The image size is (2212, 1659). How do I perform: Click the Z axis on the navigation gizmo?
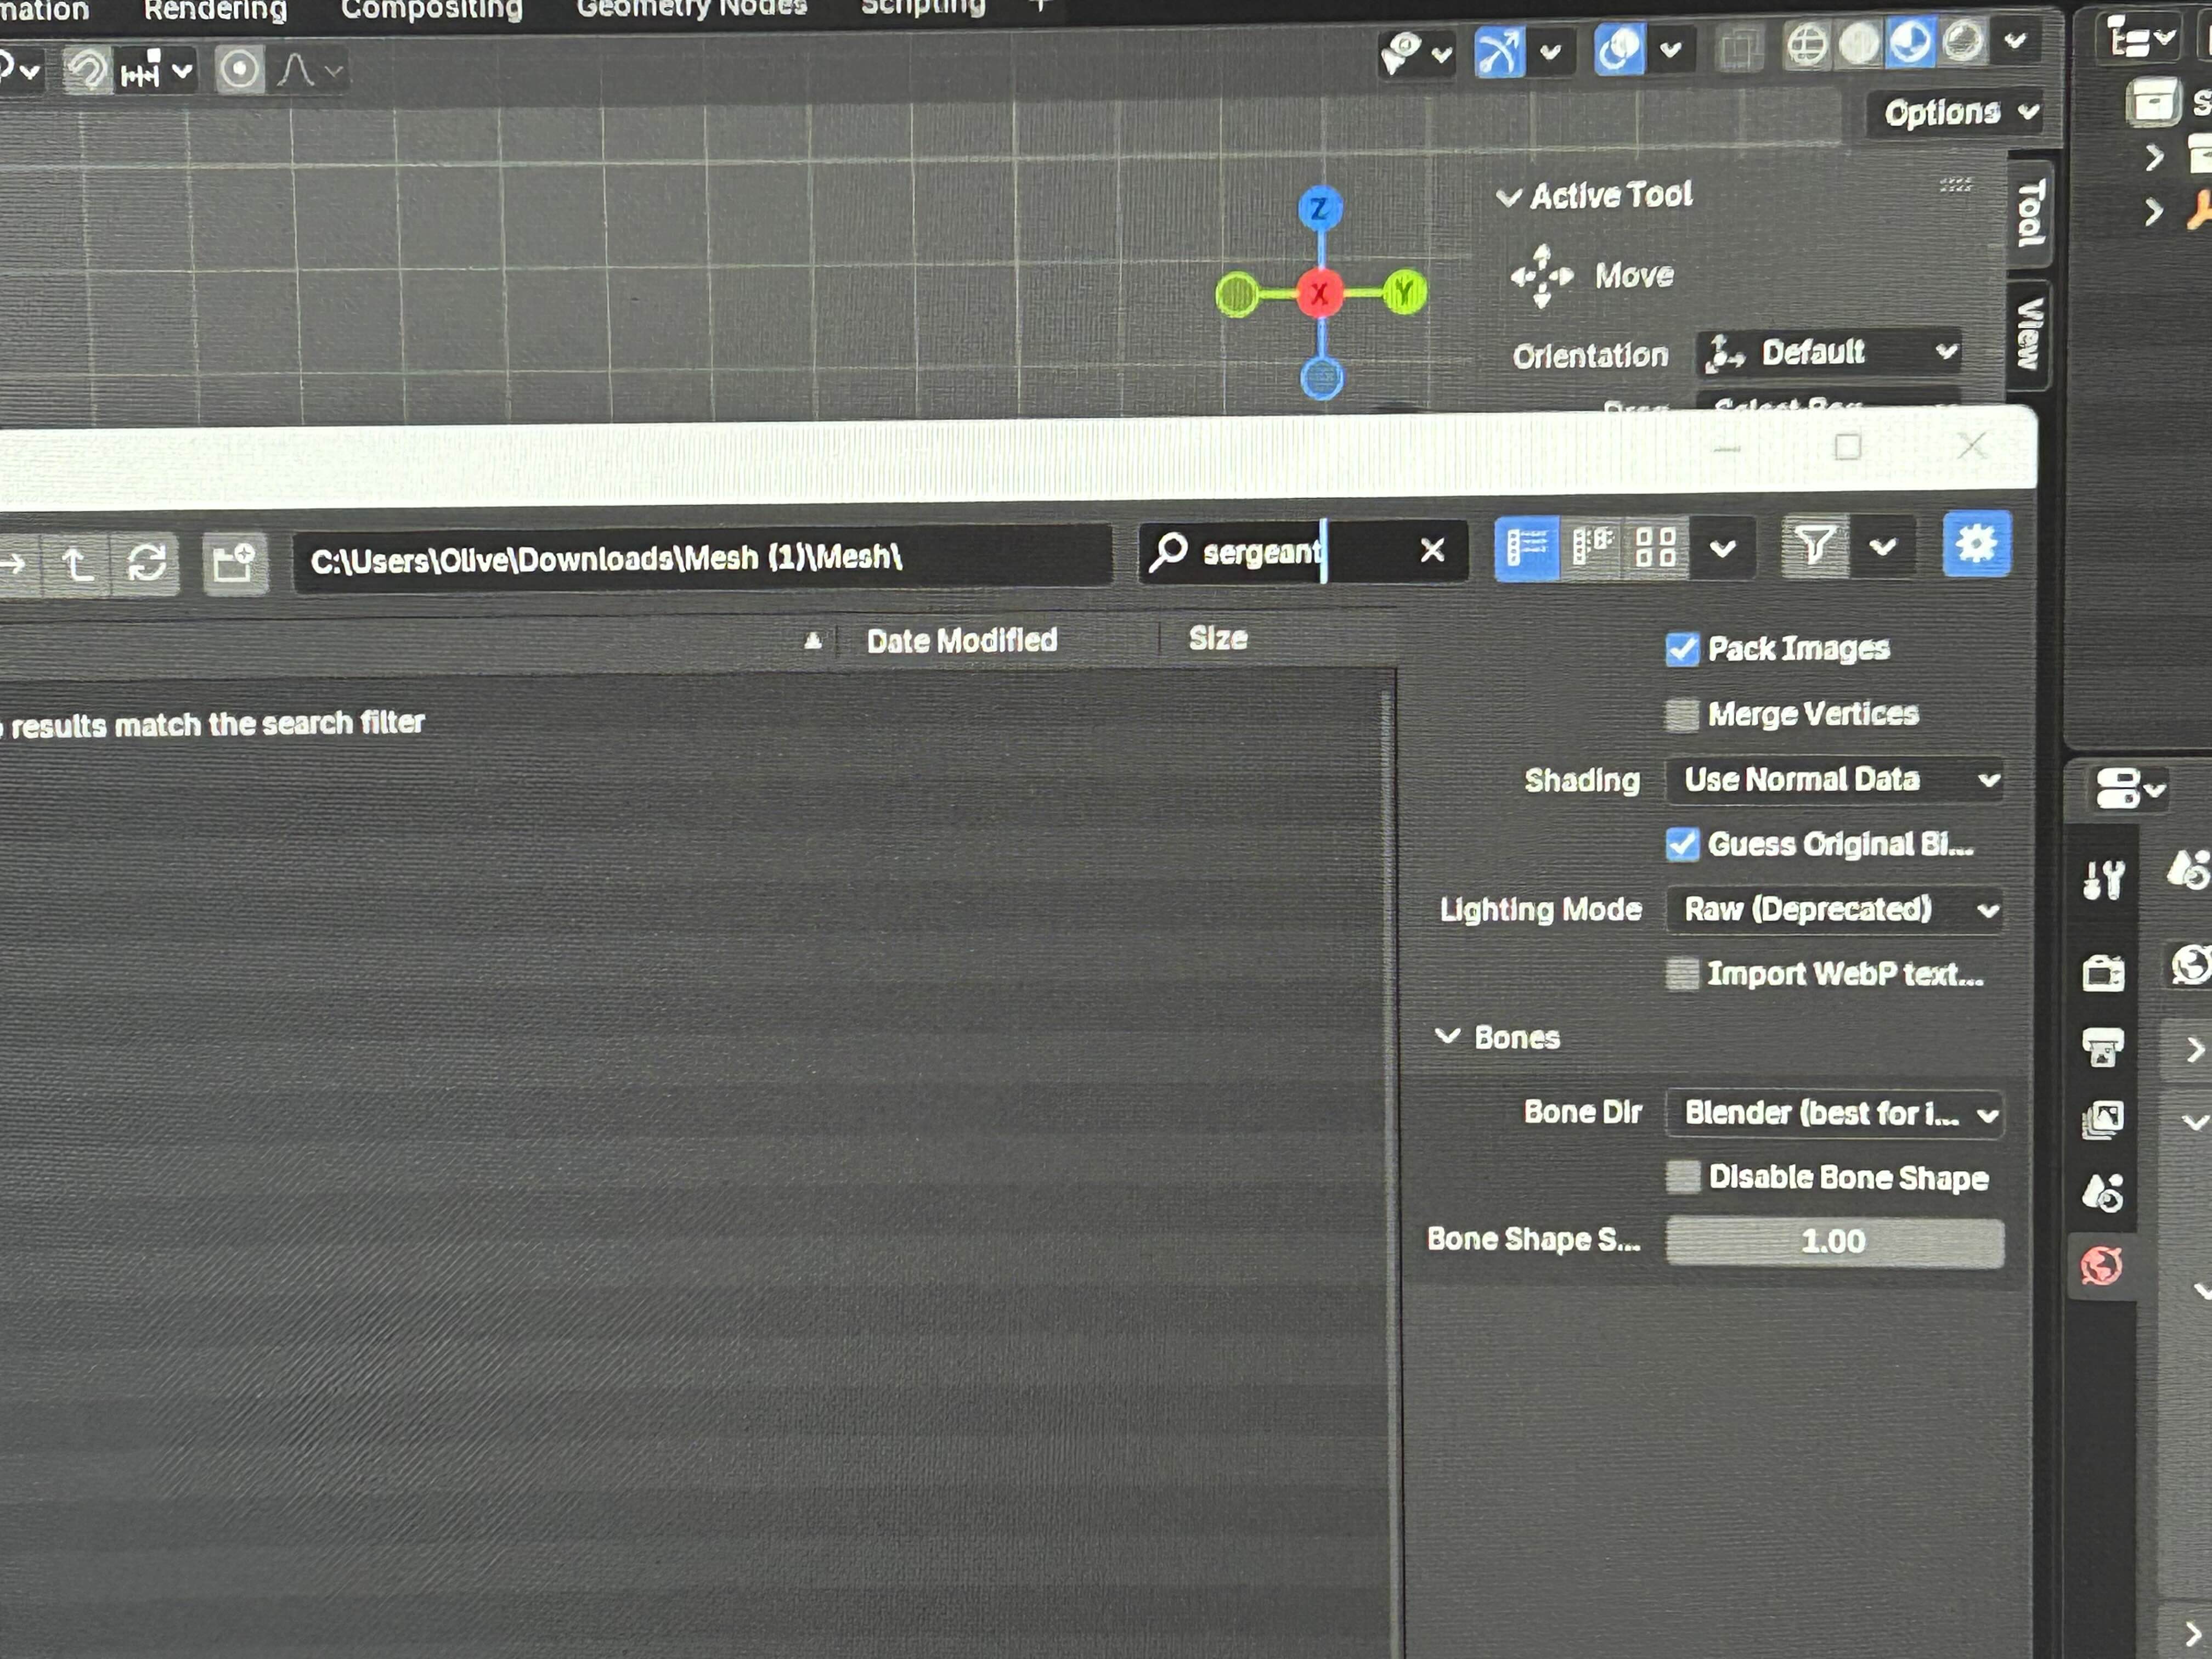tap(1320, 208)
